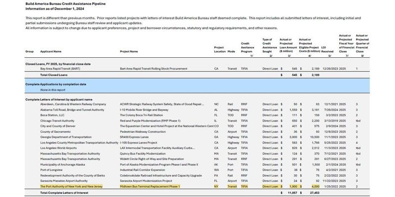Click 'Quincy Bus Facility Modernization' project cell
Screen dimensions: 395x197
pos(143,154)
